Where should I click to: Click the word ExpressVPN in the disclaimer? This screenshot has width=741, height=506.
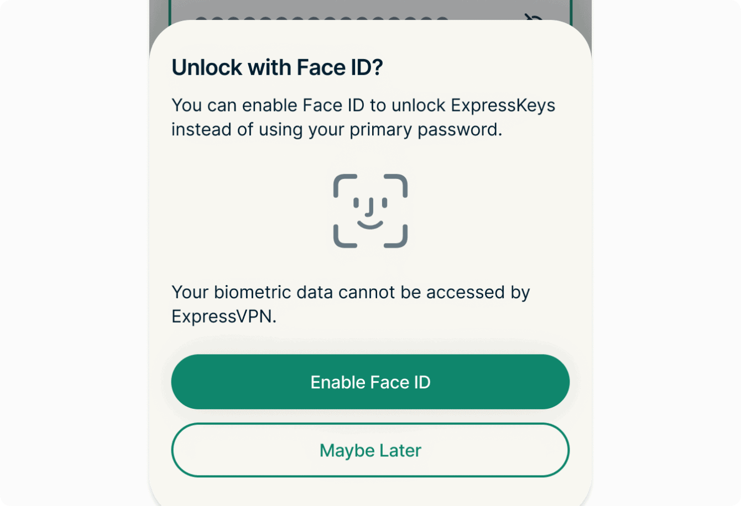223,317
